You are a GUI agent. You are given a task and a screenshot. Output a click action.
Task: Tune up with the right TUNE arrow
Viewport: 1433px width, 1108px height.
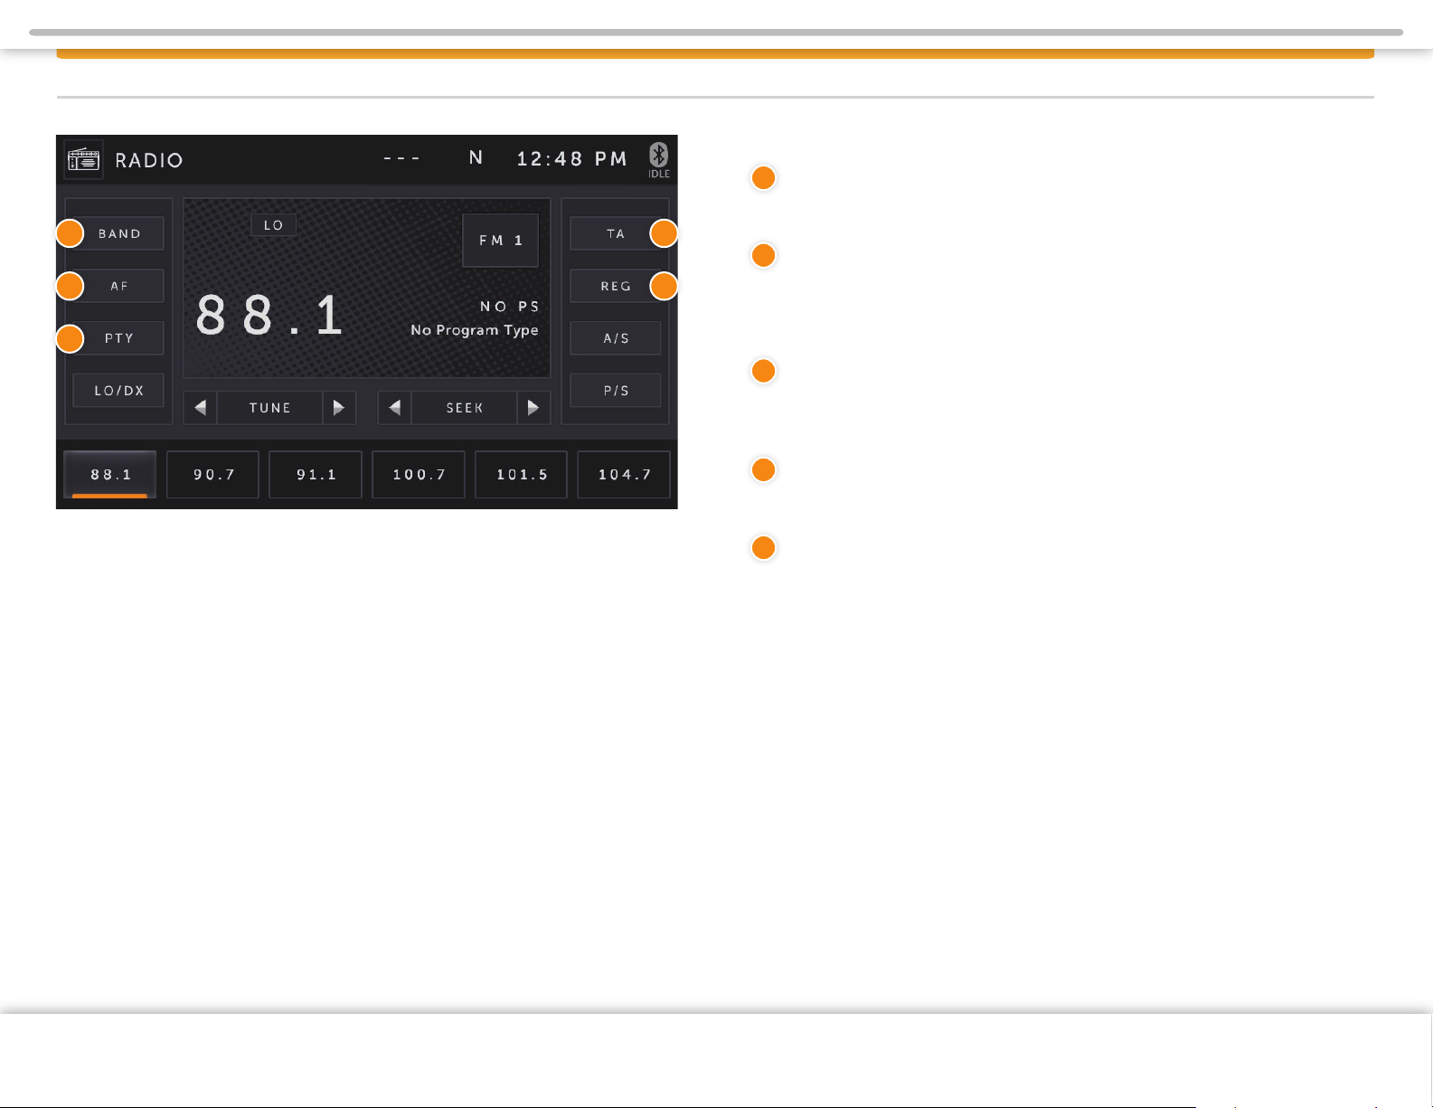tap(339, 408)
